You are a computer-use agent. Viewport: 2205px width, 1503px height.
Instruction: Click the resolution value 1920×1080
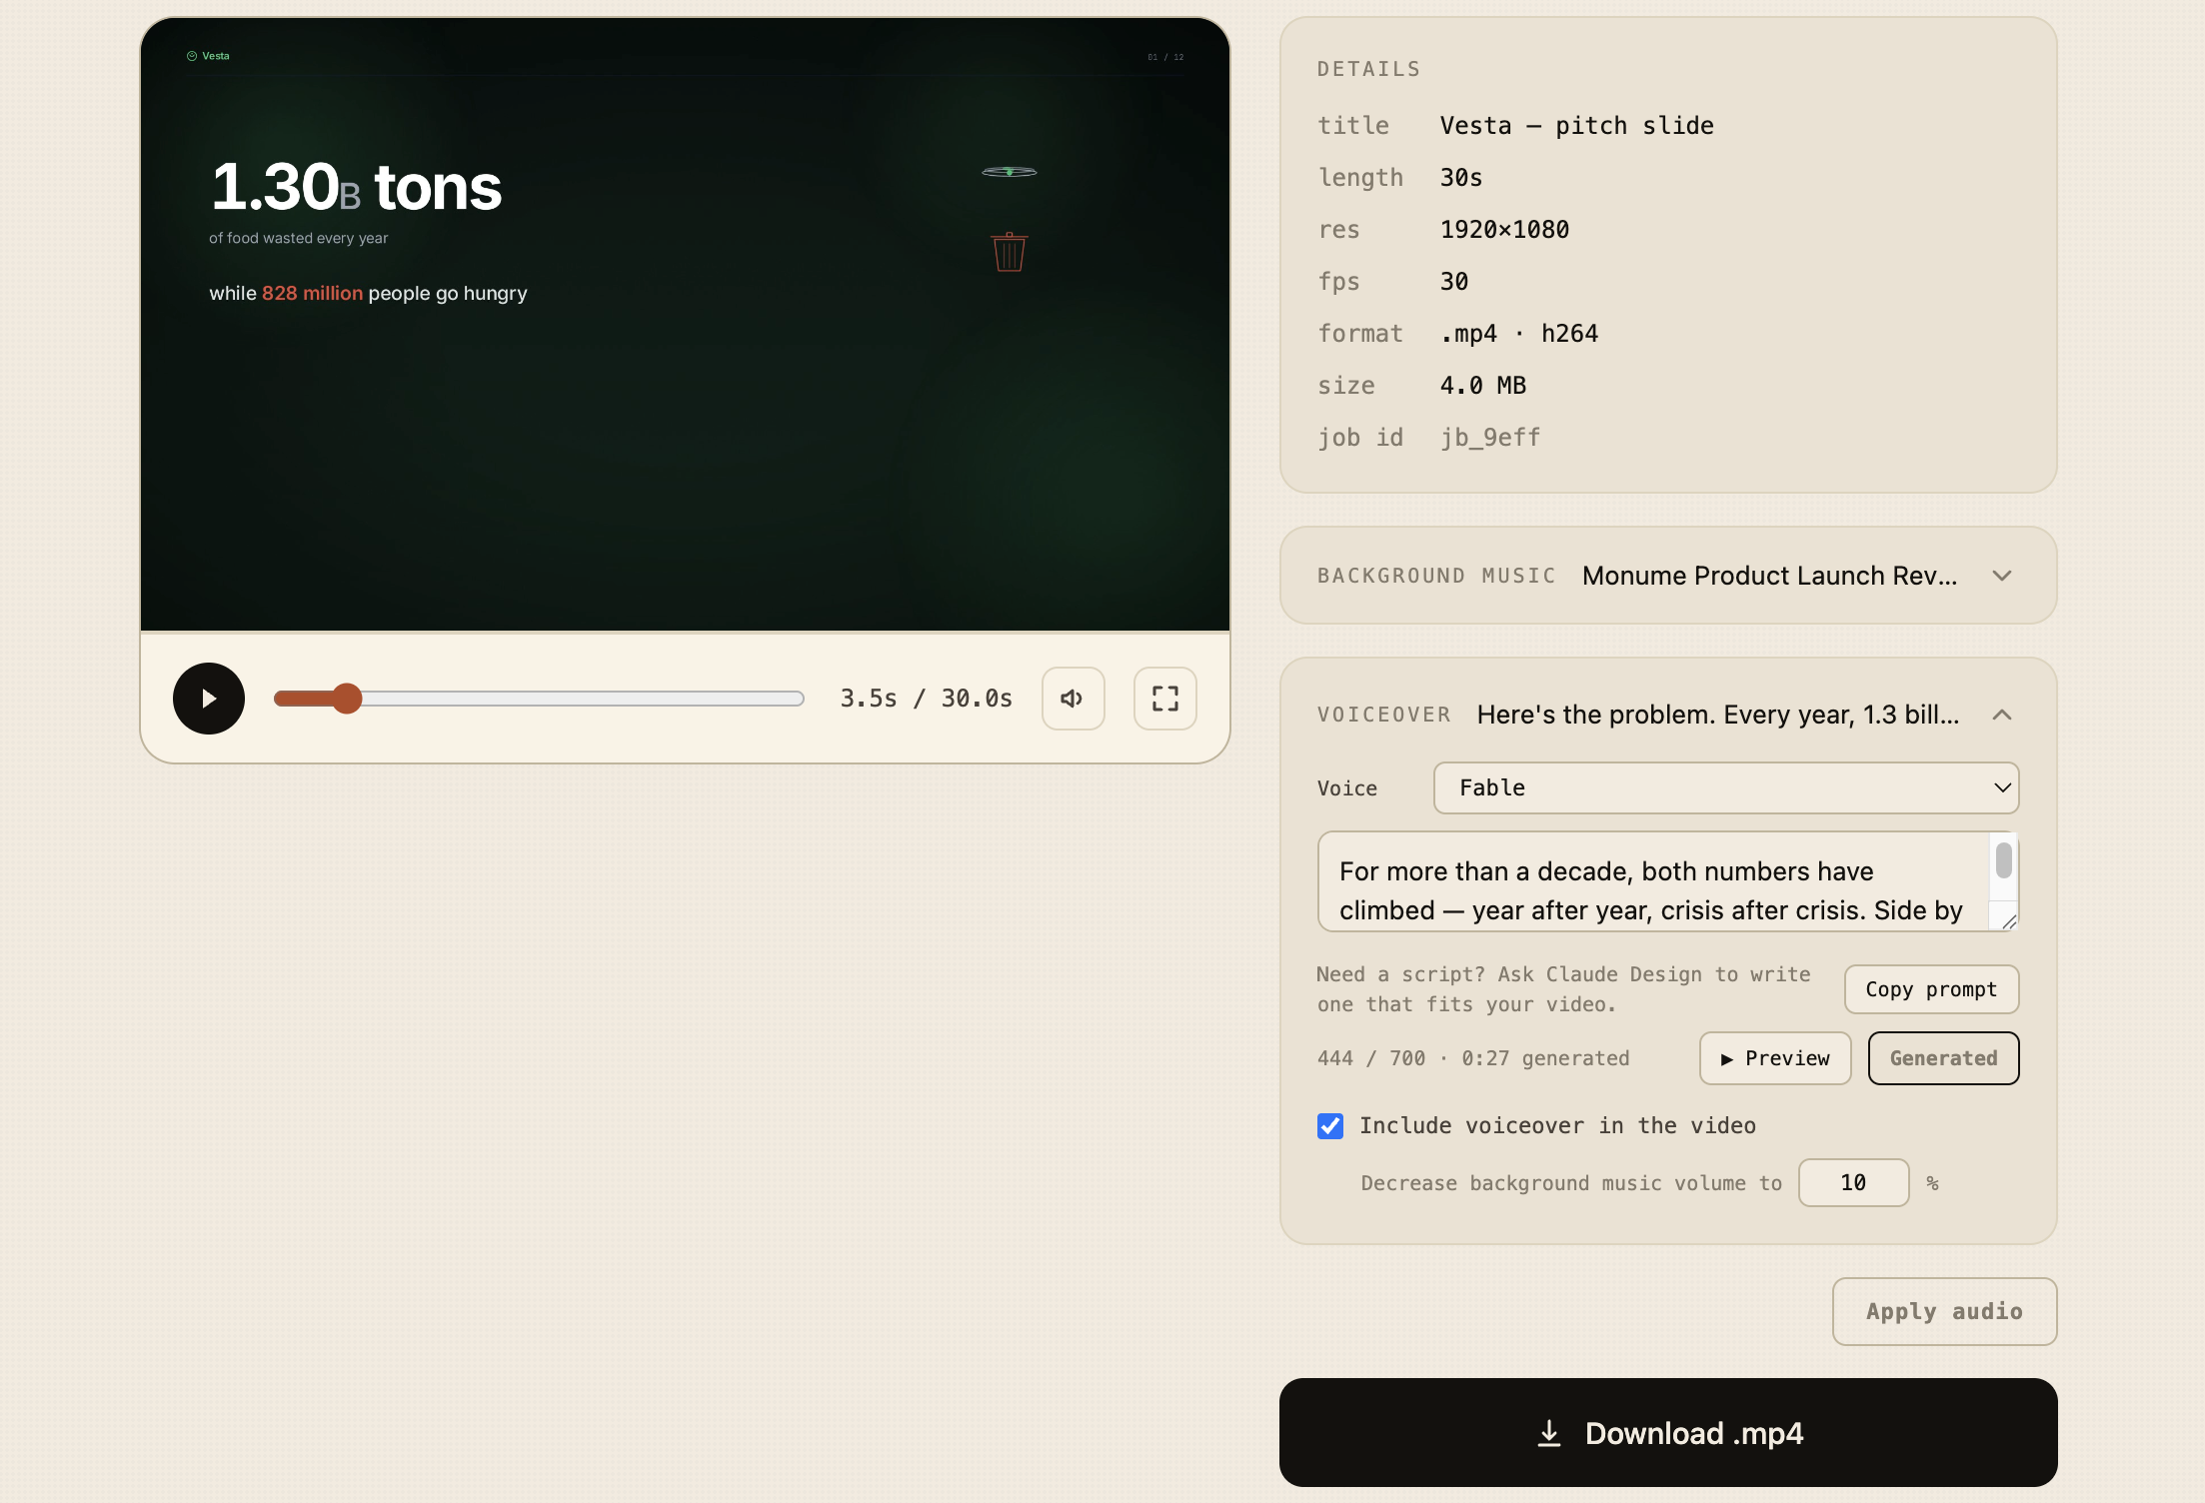click(1504, 230)
